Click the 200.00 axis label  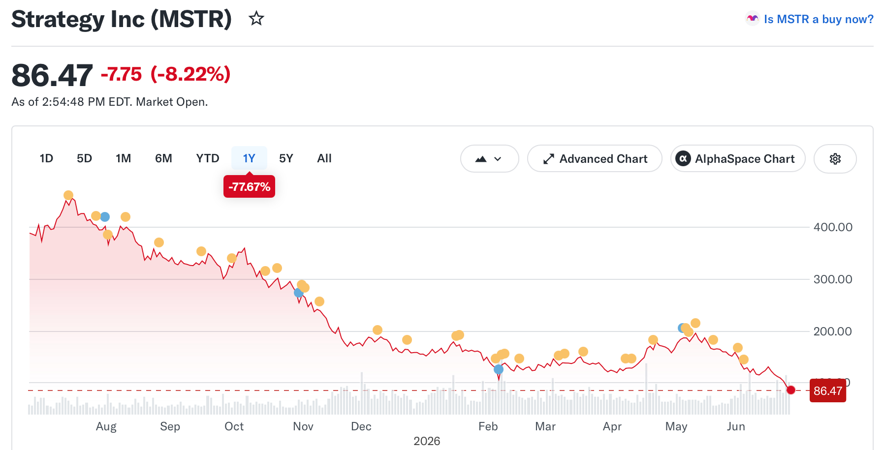tap(833, 331)
